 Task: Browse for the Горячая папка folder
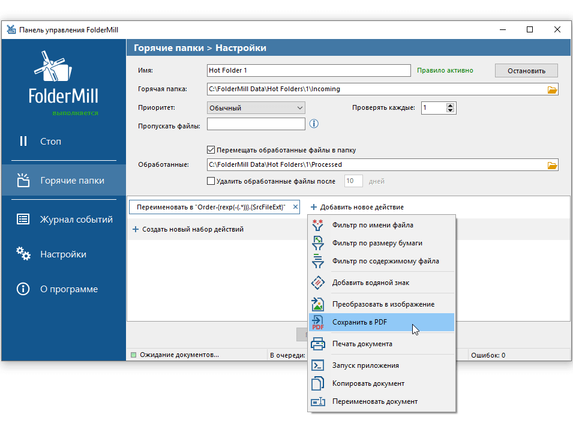pyautogui.click(x=552, y=89)
